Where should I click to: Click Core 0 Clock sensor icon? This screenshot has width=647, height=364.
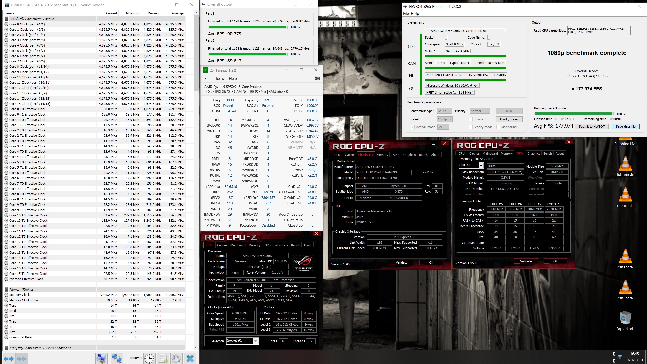(x=6, y=24)
